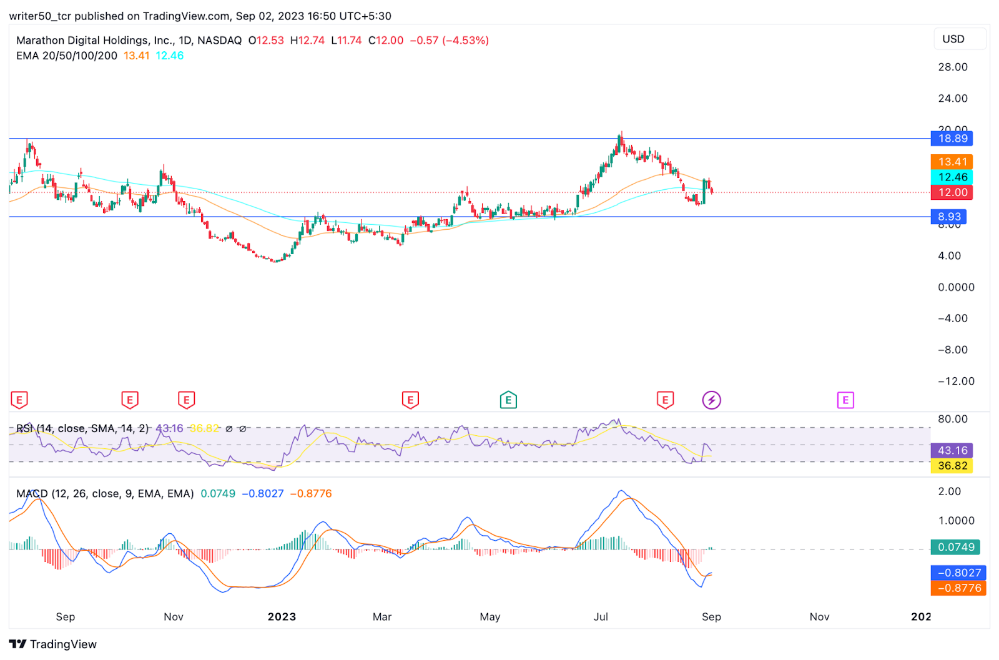Click the RSI (14, close, SMA, 14, 2) legend
The image size is (999, 660).
(82, 428)
